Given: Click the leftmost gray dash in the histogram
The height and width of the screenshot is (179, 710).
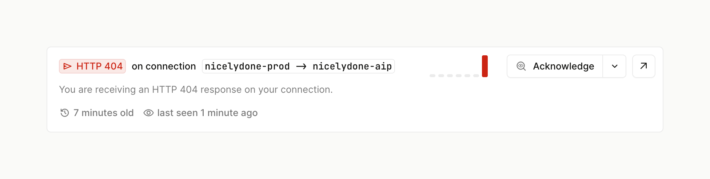Looking at the screenshot, I should [x=432, y=76].
